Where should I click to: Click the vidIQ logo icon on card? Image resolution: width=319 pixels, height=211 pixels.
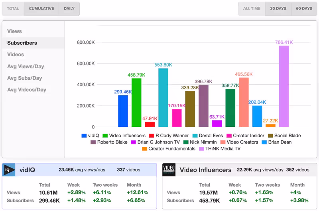[x=8, y=170]
